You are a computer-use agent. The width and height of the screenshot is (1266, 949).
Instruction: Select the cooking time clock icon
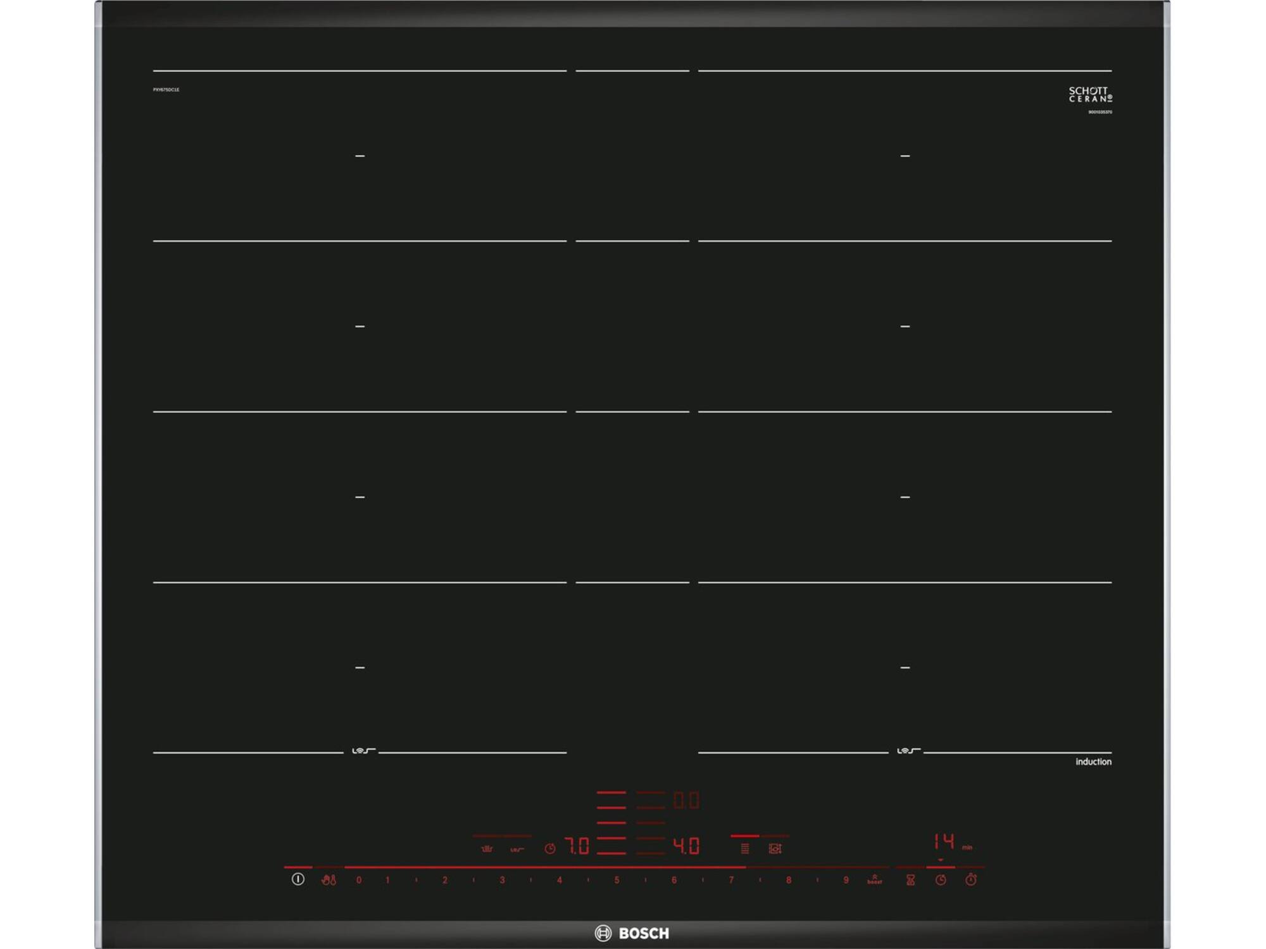(941, 879)
